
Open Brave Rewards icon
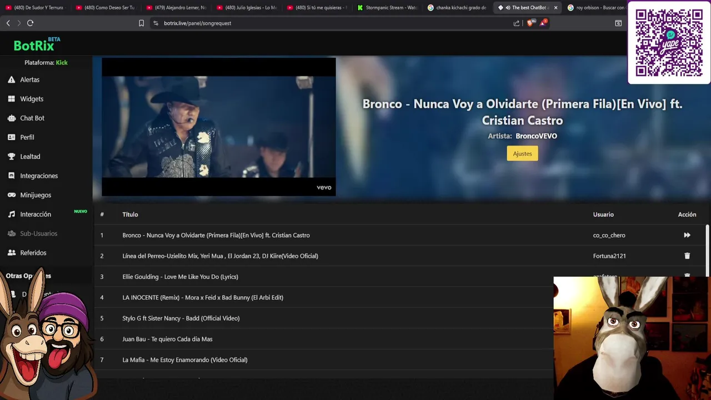pos(543,23)
